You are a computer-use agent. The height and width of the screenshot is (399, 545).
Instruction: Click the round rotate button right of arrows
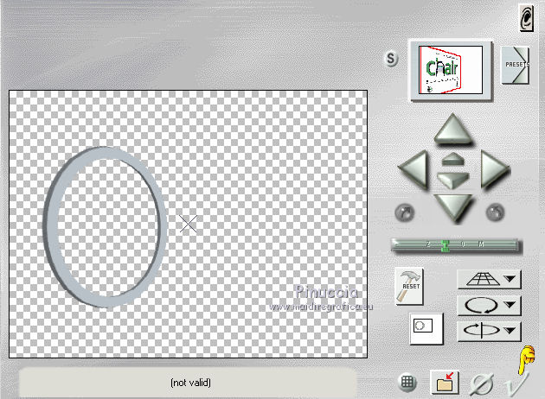pyautogui.click(x=496, y=212)
